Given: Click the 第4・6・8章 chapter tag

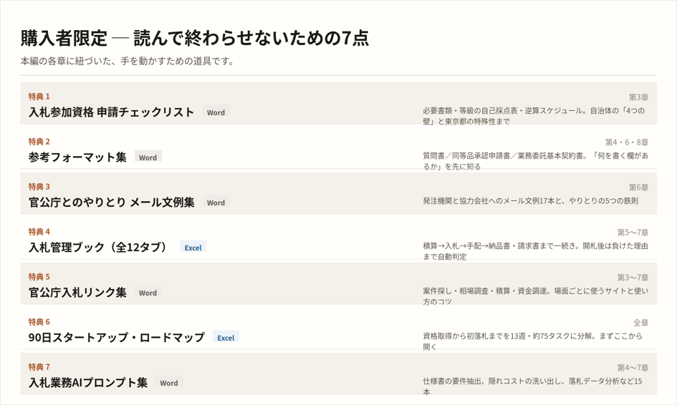Looking at the screenshot, I should pyautogui.click(x=626, y=142).
